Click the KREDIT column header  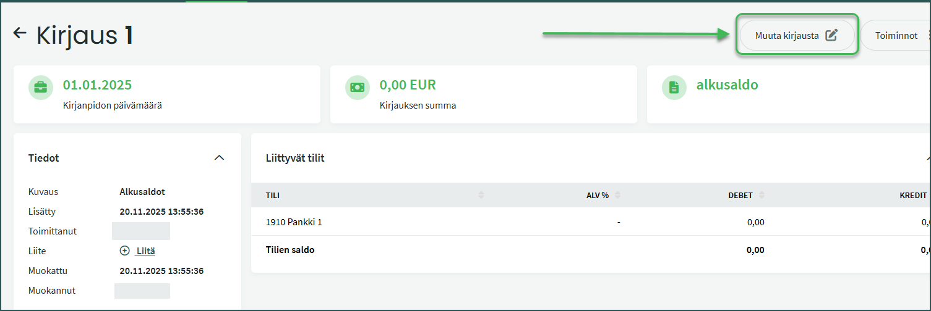coord(912,195)
